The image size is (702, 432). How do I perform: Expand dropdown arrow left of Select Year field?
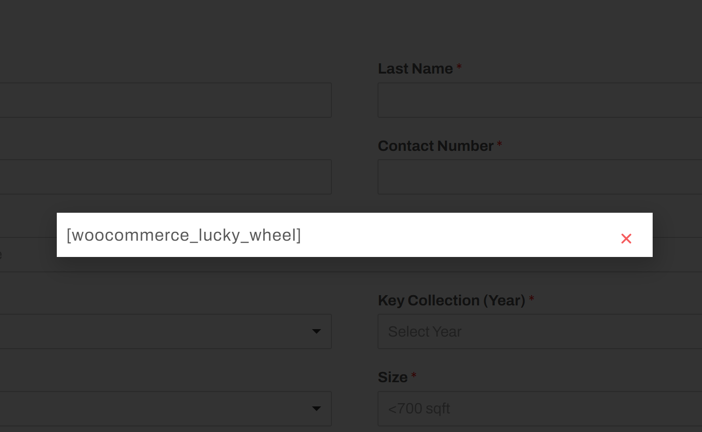point(317,331)
